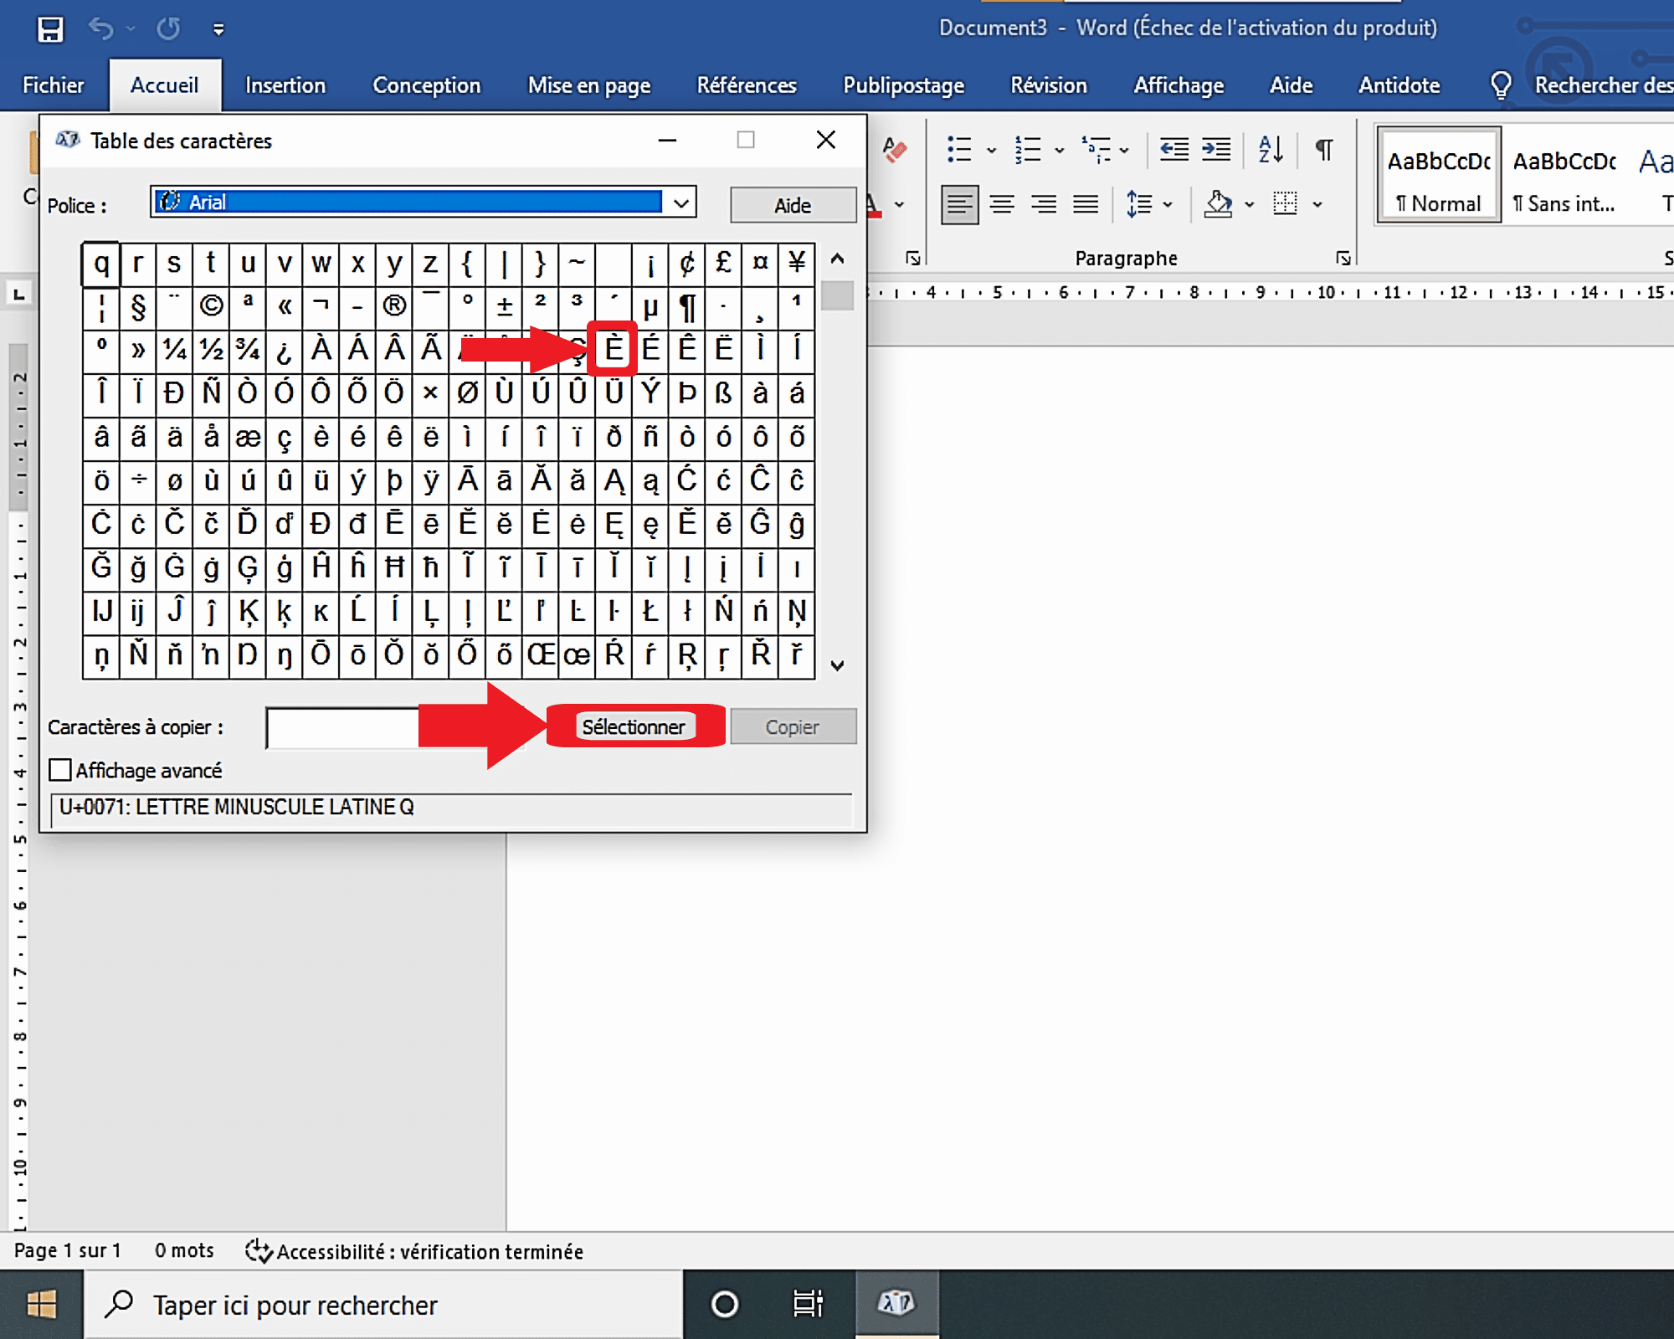This screenshot has height=1339, width=1674.
Task: Open the Affichage tab
Action: click(x=1179, y=85)
